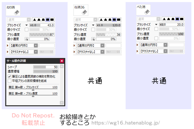Choose the third edge shape in べた消 panel
The image size is (194, 129).
coord(173,19)
